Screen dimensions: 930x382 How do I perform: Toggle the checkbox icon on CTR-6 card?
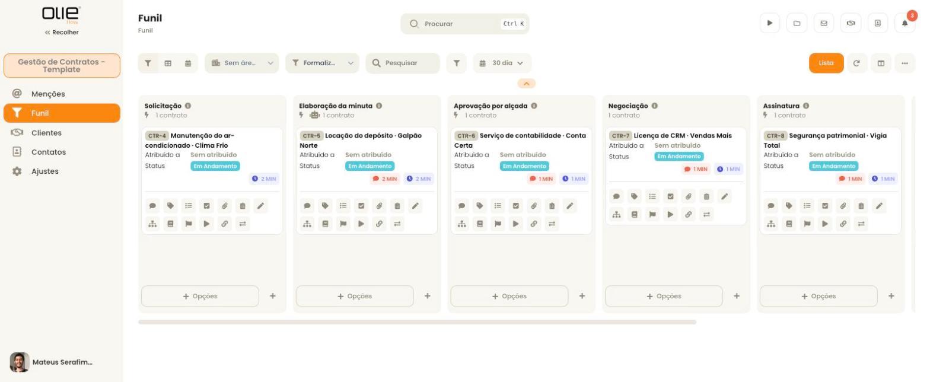pyautogui.click(x=516, y=206)
